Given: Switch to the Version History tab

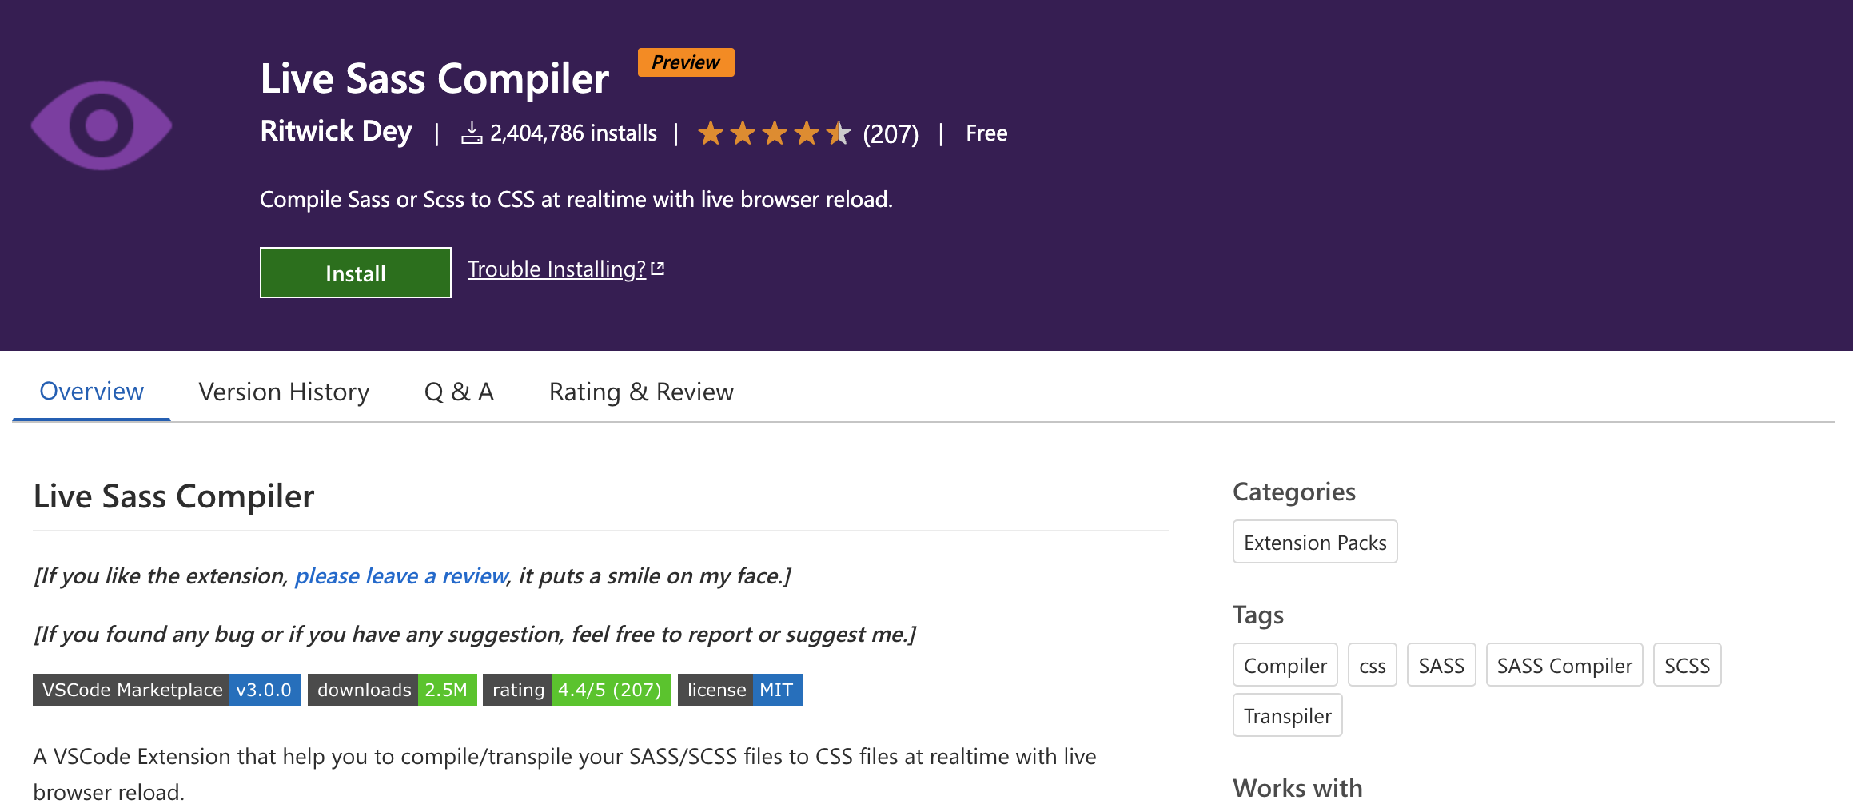Looking at the screenshot, I should coord(284,392).
